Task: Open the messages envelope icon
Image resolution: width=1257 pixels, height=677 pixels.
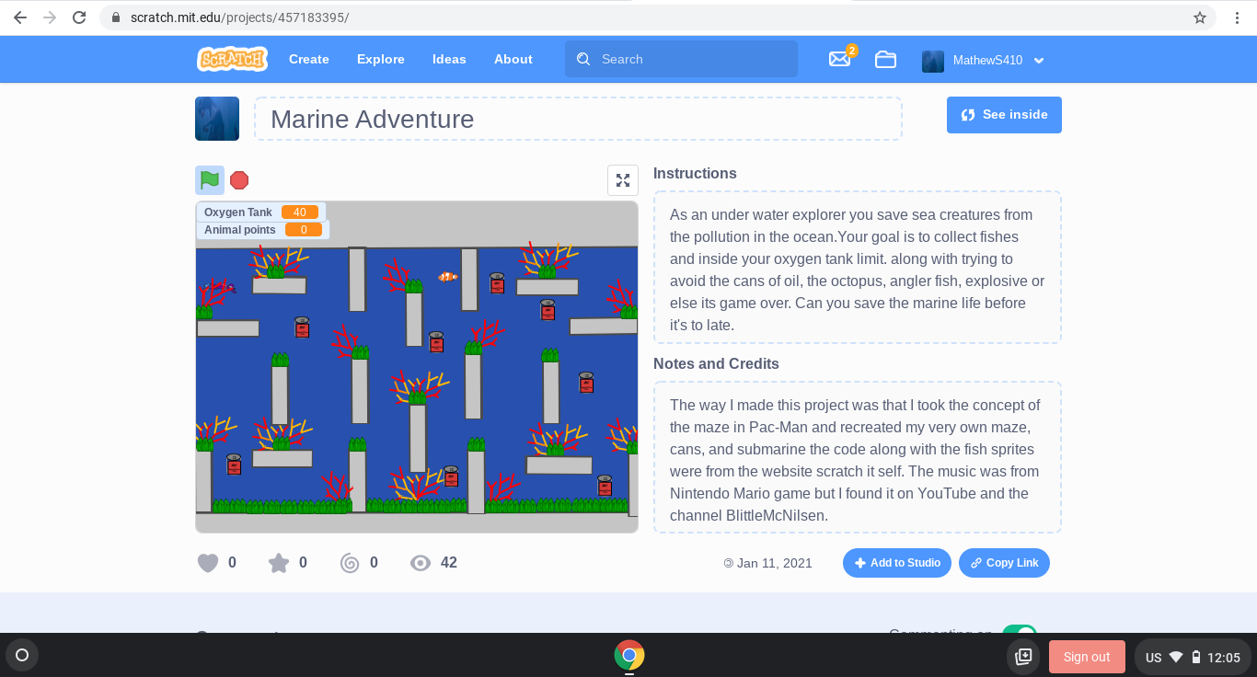Action: 840,59
